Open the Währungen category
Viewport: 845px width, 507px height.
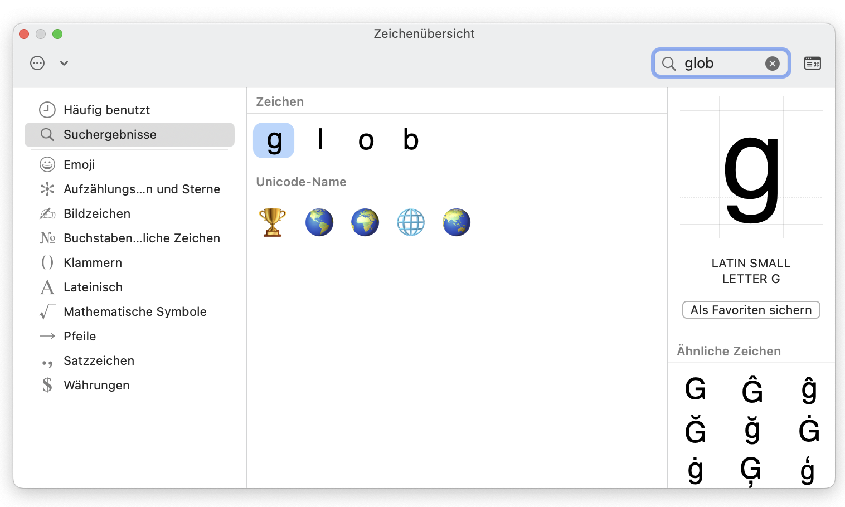click(x=96, y=385)
